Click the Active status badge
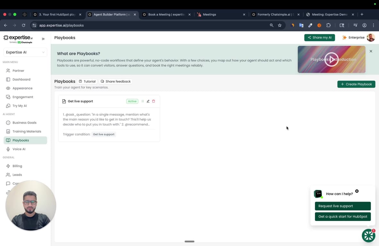The image size is (379, 246). click(x=132, y=101)
